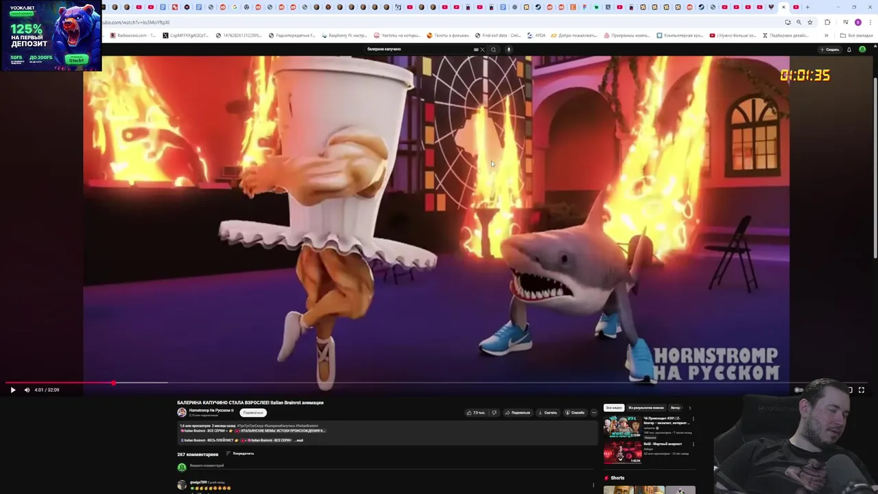Open a new browser tab with plus
This screenshot has width=878, height=494.
pos(807,7)
